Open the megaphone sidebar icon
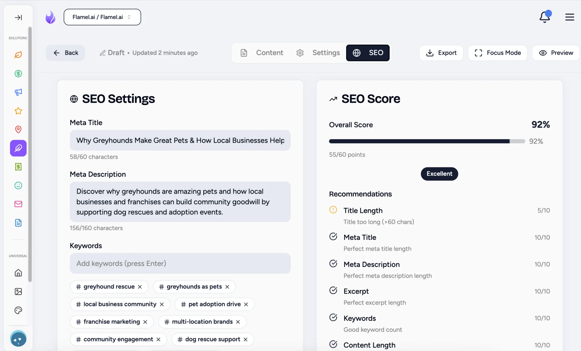Viewport: 581px width, 351px height. tap(18, 92)
